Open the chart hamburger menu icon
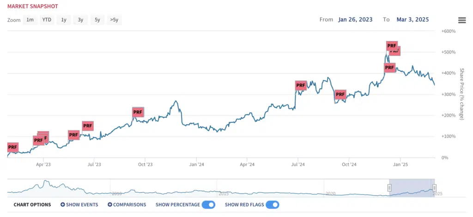Viewport: 473px width, 217px height. (462, 20)
